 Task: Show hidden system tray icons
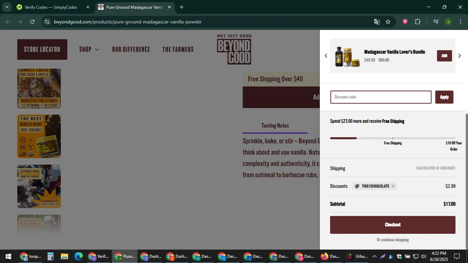[x=374, y=256]
